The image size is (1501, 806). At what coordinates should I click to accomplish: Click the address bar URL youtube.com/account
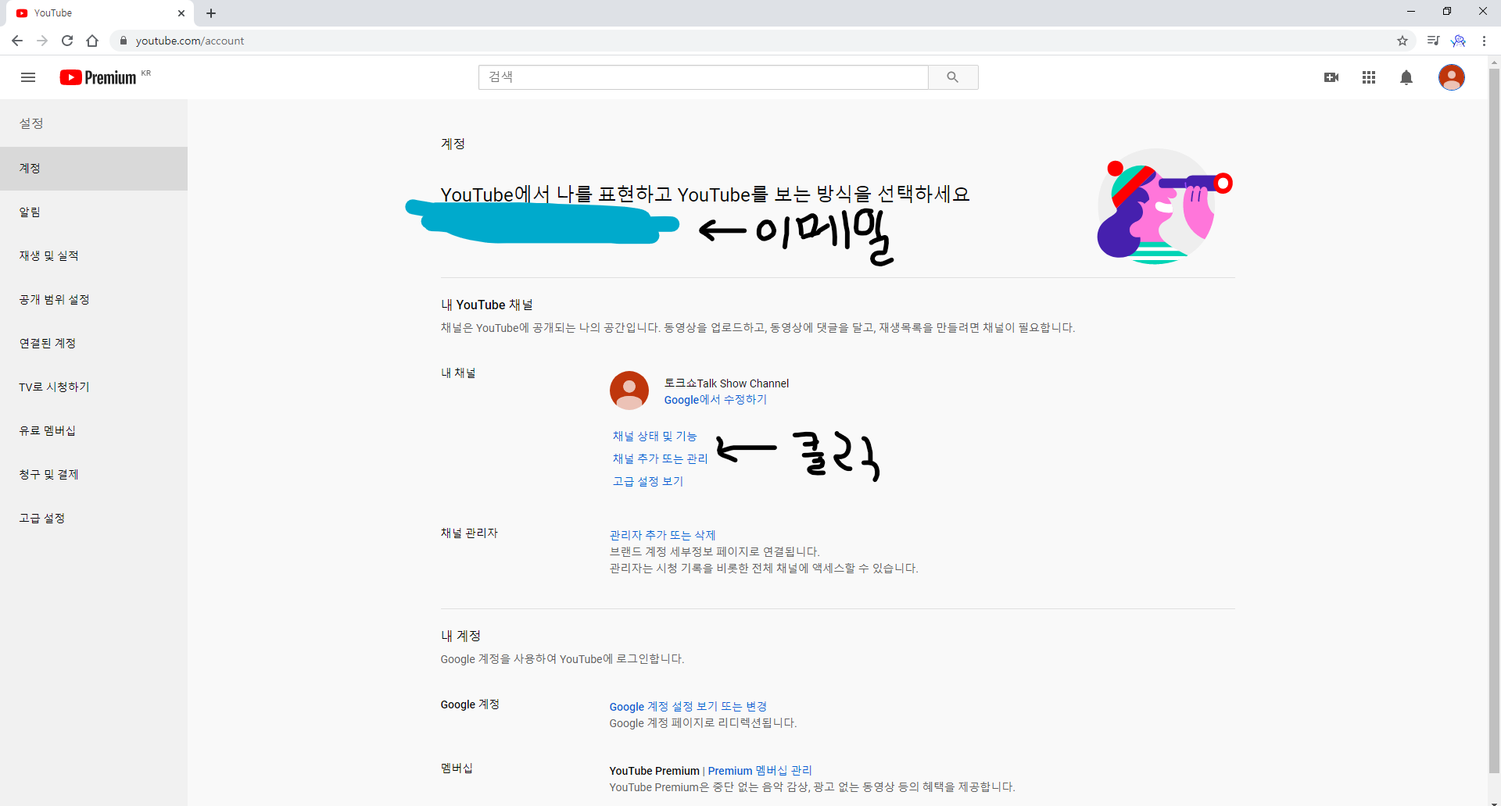click(x=190, y=41)
